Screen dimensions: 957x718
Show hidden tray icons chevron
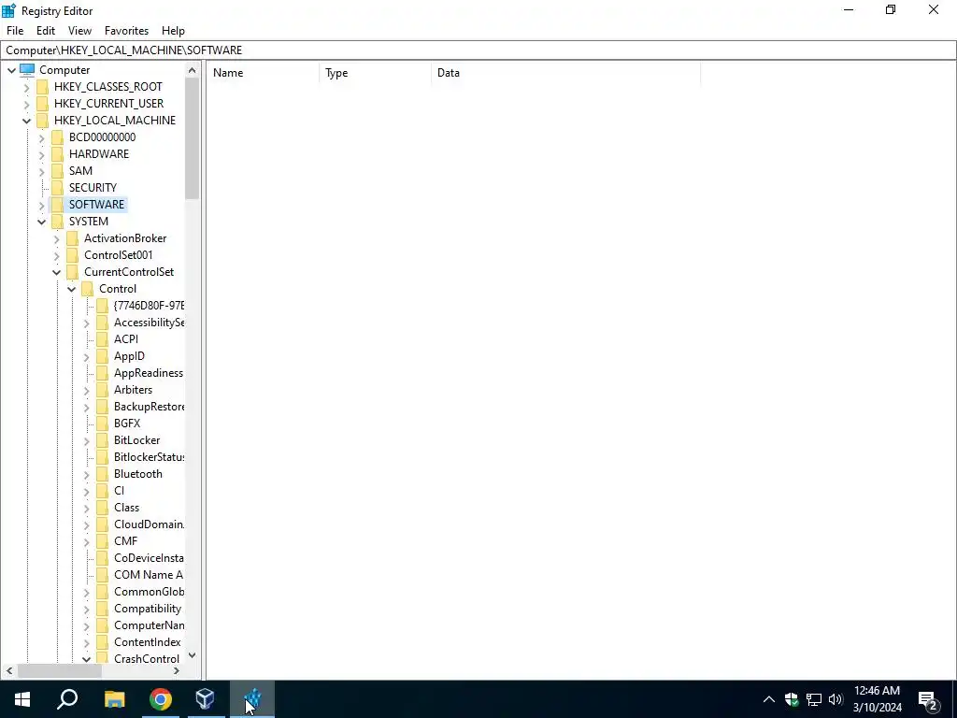pyautogui.click(x=769, y=699)
